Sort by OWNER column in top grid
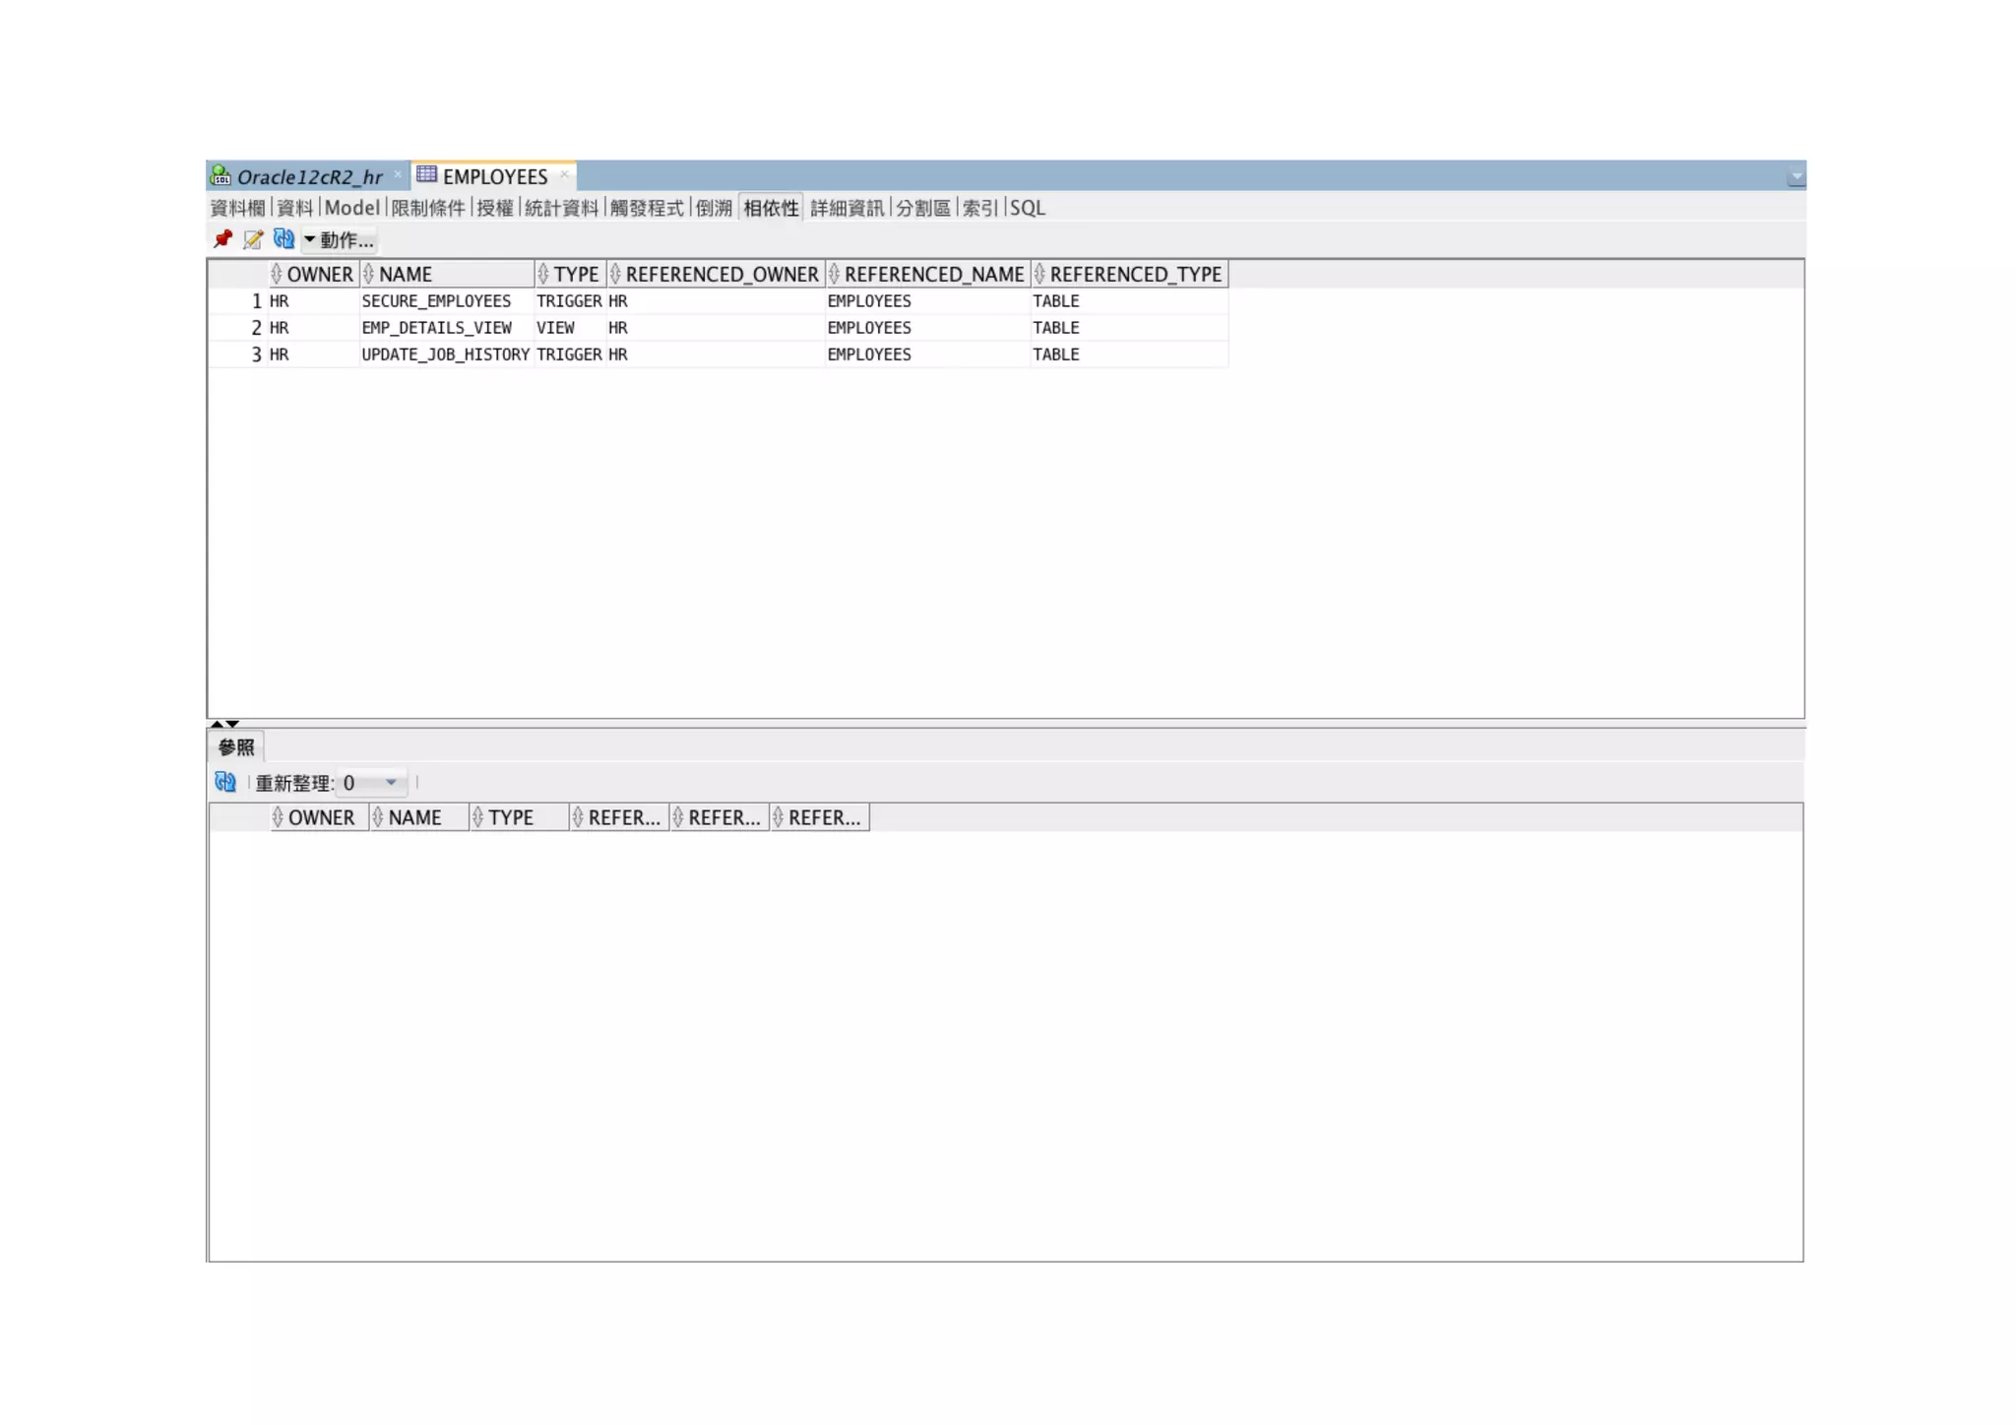Image resolution: width=2016 pixels, height=1425 pixels. pos(314,274)
